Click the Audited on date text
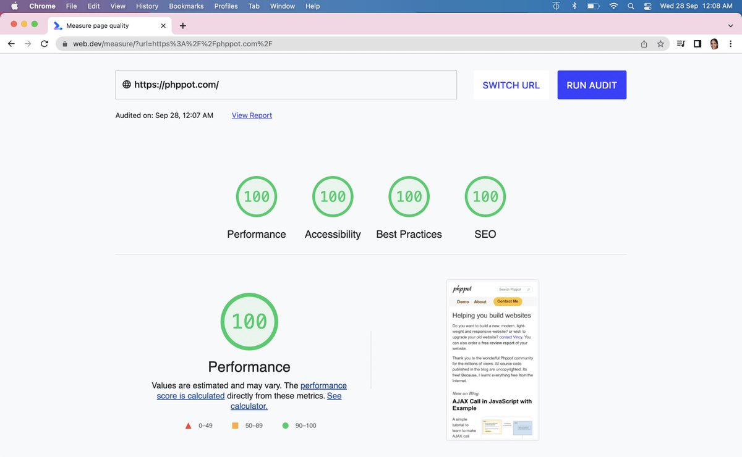742x457 pixels. (x=164, y=115)
